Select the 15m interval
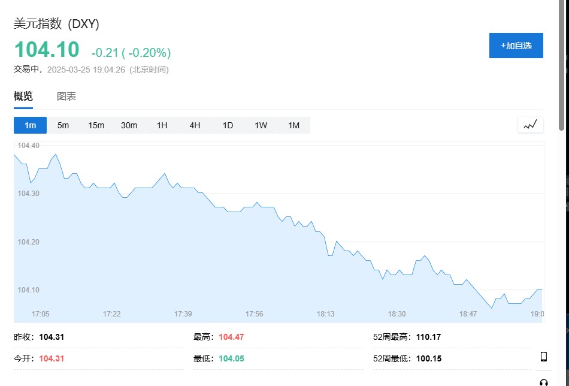569x386 pixels. (x=96, y=125)
